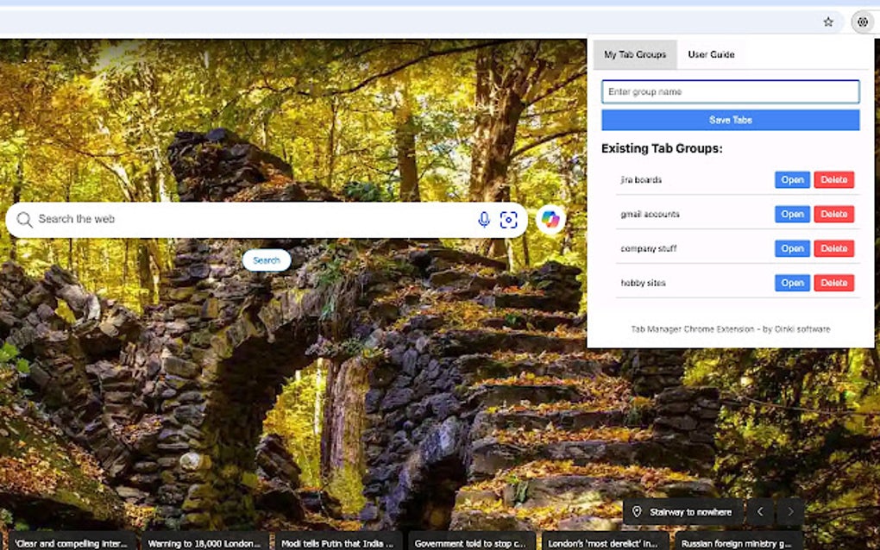Click the Search button on the wallpaper
Image resolution: width=880 pixels, height=550 pixels.
pyautogui.click(x=267, y=259)
